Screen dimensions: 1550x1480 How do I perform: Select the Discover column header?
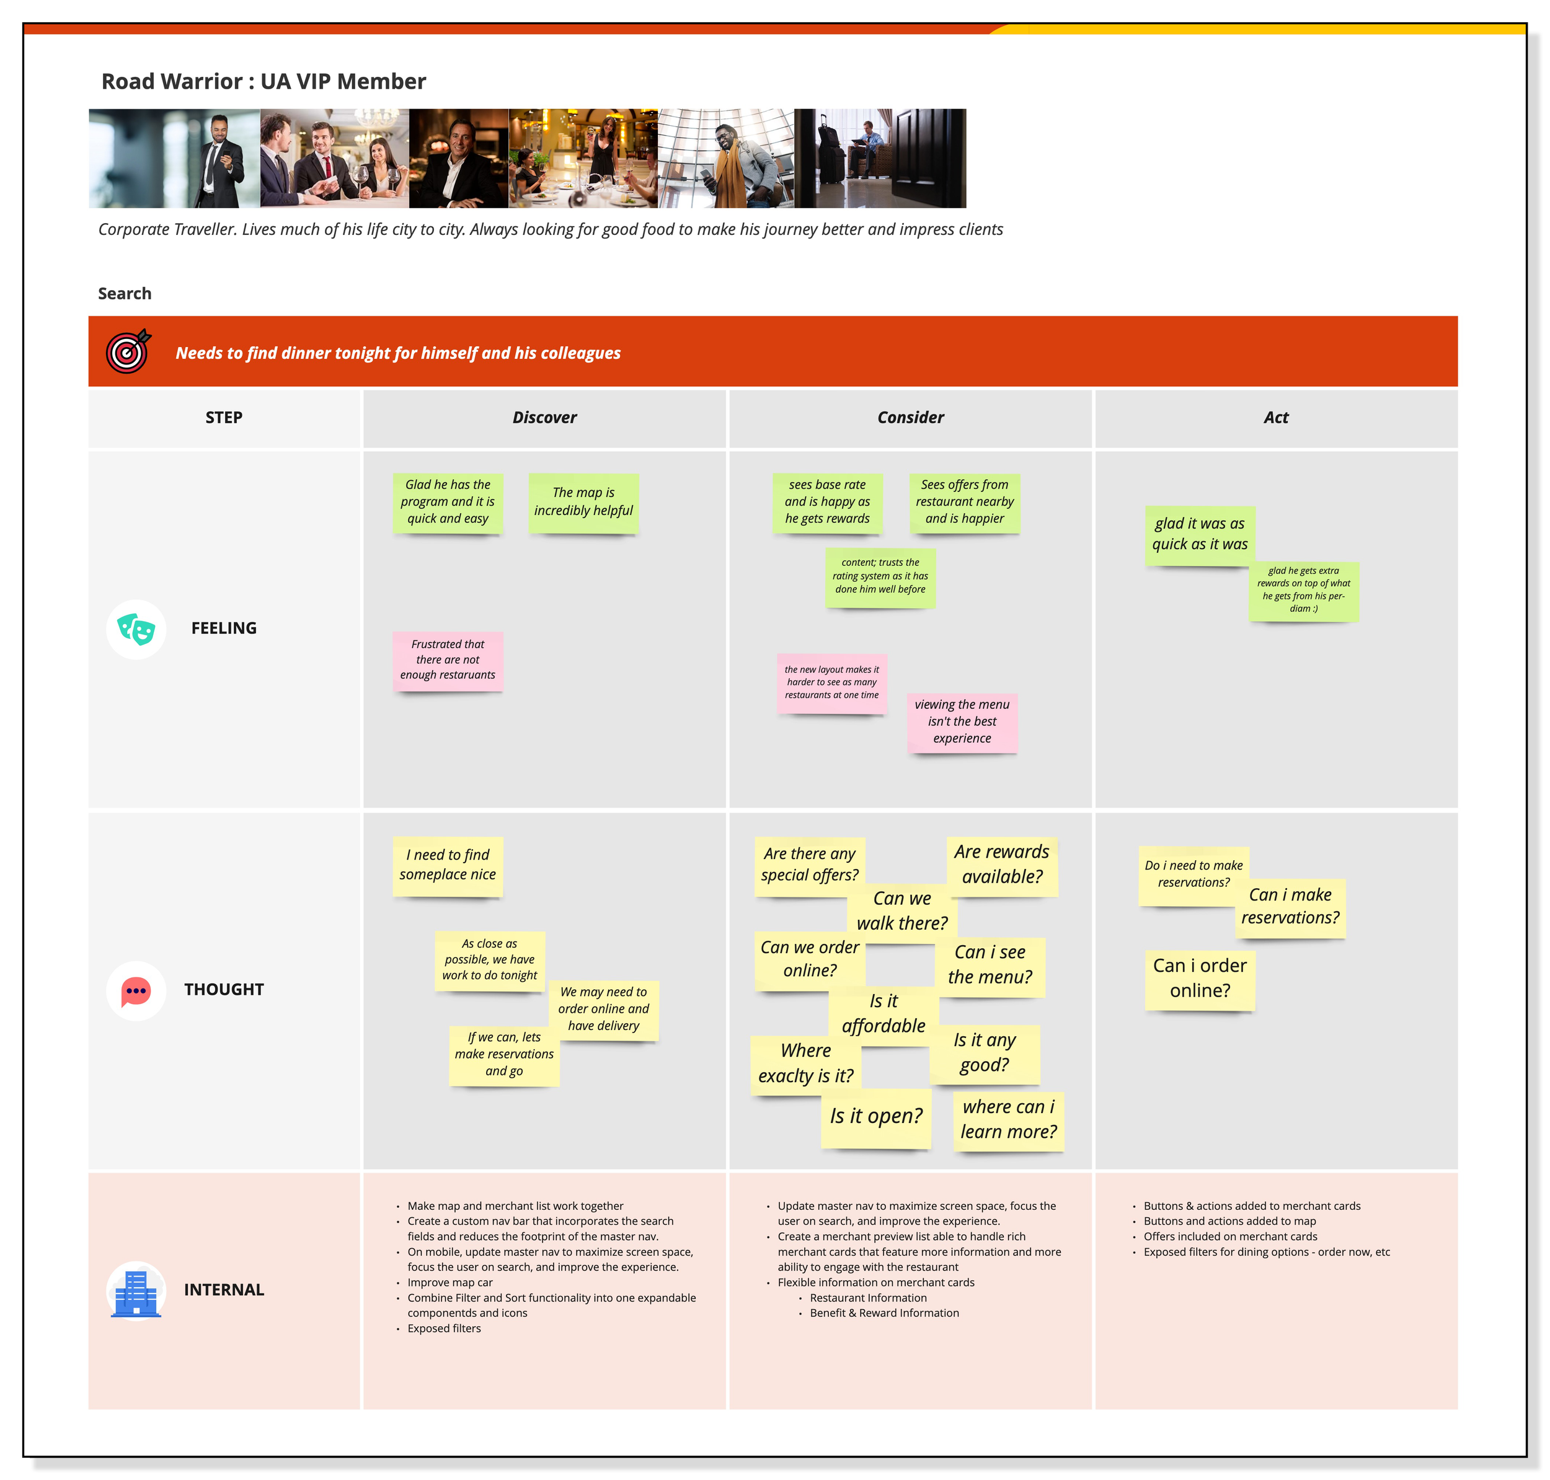[544, 418]
